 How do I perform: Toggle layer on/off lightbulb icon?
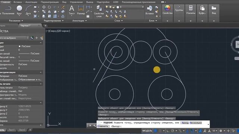point(107,7)
